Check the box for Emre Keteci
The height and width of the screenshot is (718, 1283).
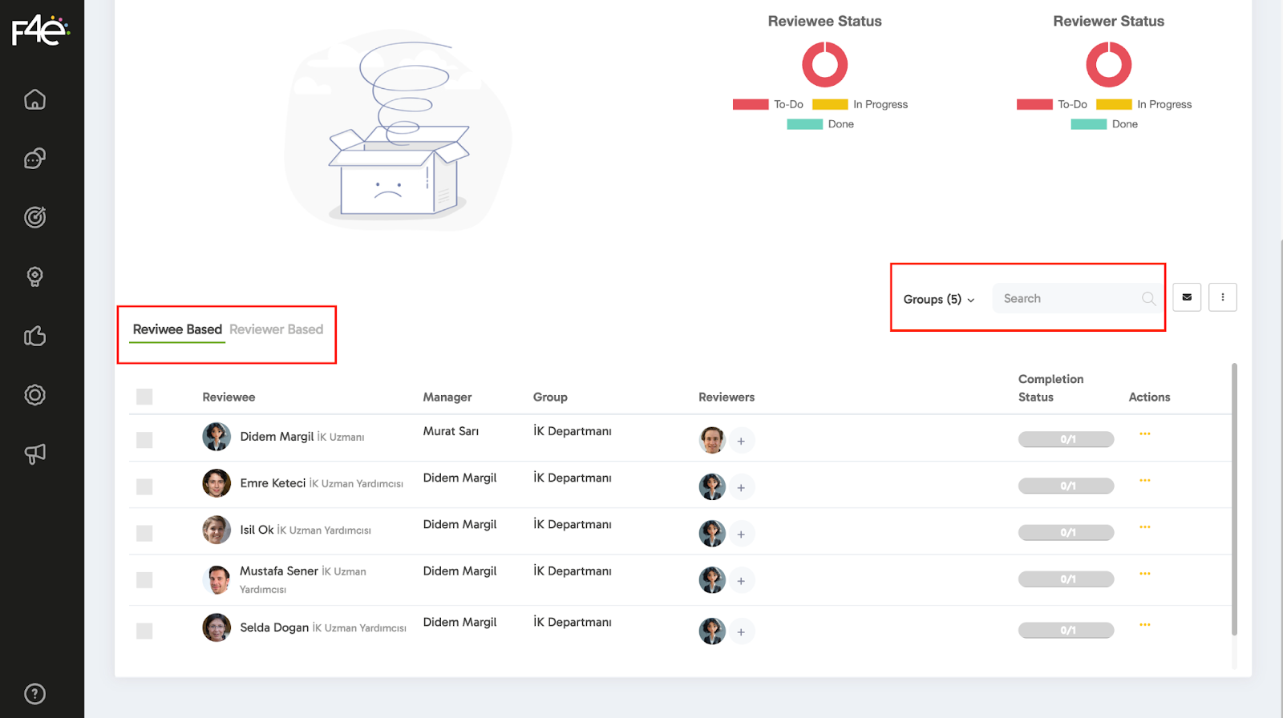point(144,486)
